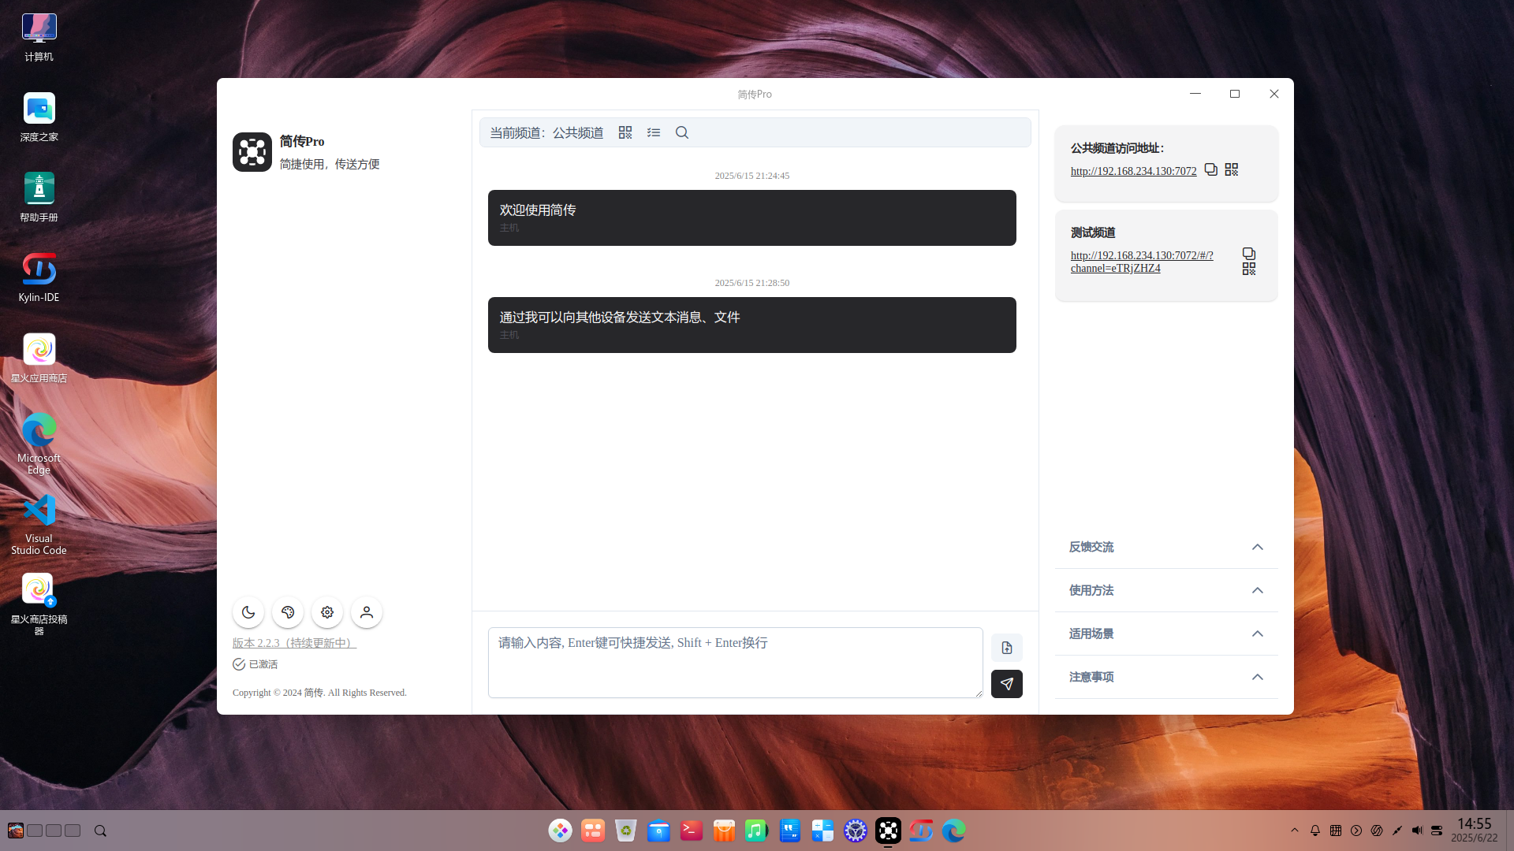Copy the 测试频道 link

1249,254
